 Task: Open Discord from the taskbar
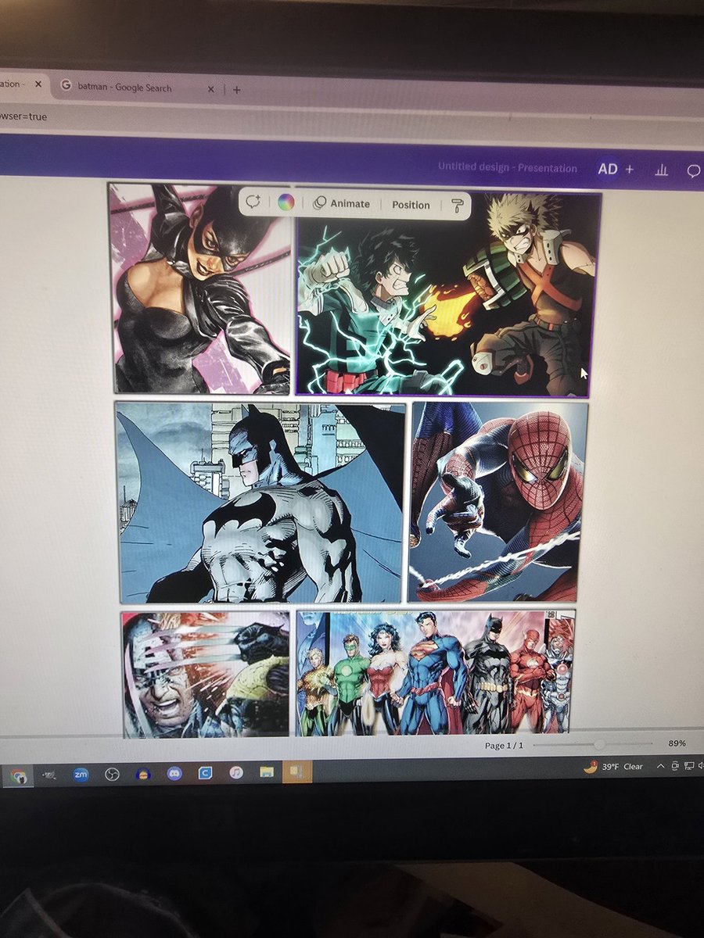174,774
